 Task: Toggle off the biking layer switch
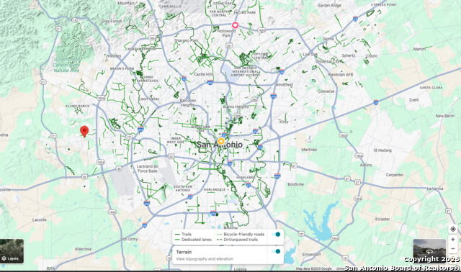(x=276, y=234)
